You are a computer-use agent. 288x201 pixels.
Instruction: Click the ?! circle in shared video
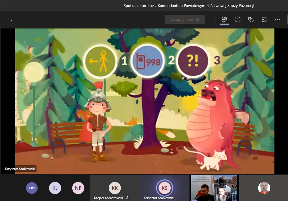[x=193, y=61]
